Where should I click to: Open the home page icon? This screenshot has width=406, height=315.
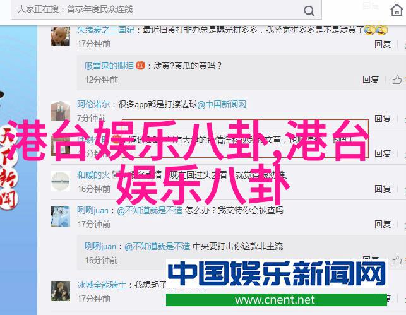click(x=397, y=10)
